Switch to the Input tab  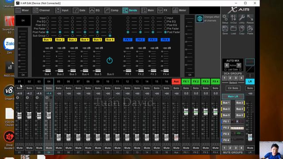tap(62, 10)
